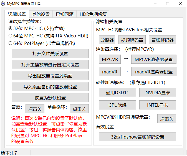The width and height of the screenshot is (187, 156).
Task: Choose INTEL显卡 hardware decoding
Action: [158, 105]
